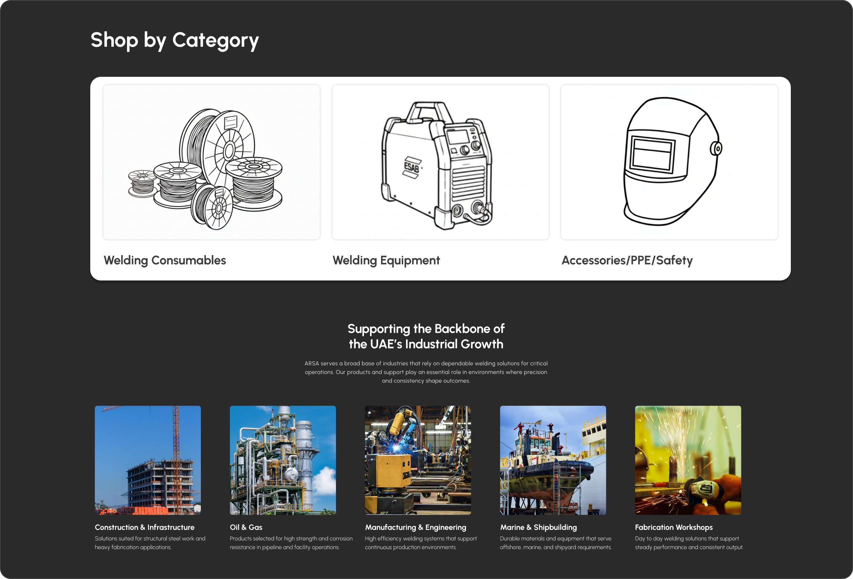Image resolution: width=853 pixels, height=579 pixels.
Task: Select the Fabrication Workshops heading
Action: 674,527
